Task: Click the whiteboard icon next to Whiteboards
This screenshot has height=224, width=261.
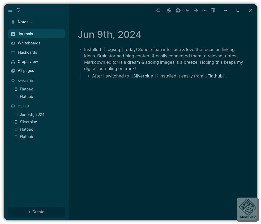Action: coord(13,43)
